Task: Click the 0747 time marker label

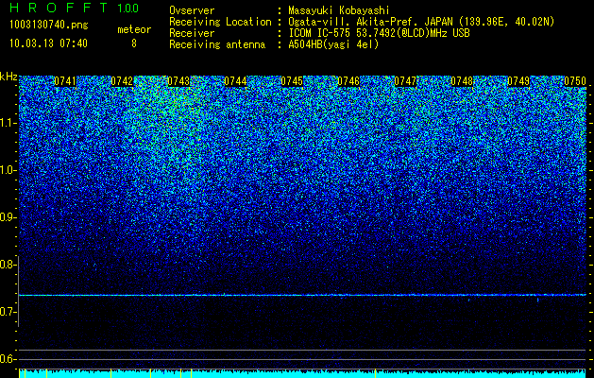Action: tap(405, 81)
